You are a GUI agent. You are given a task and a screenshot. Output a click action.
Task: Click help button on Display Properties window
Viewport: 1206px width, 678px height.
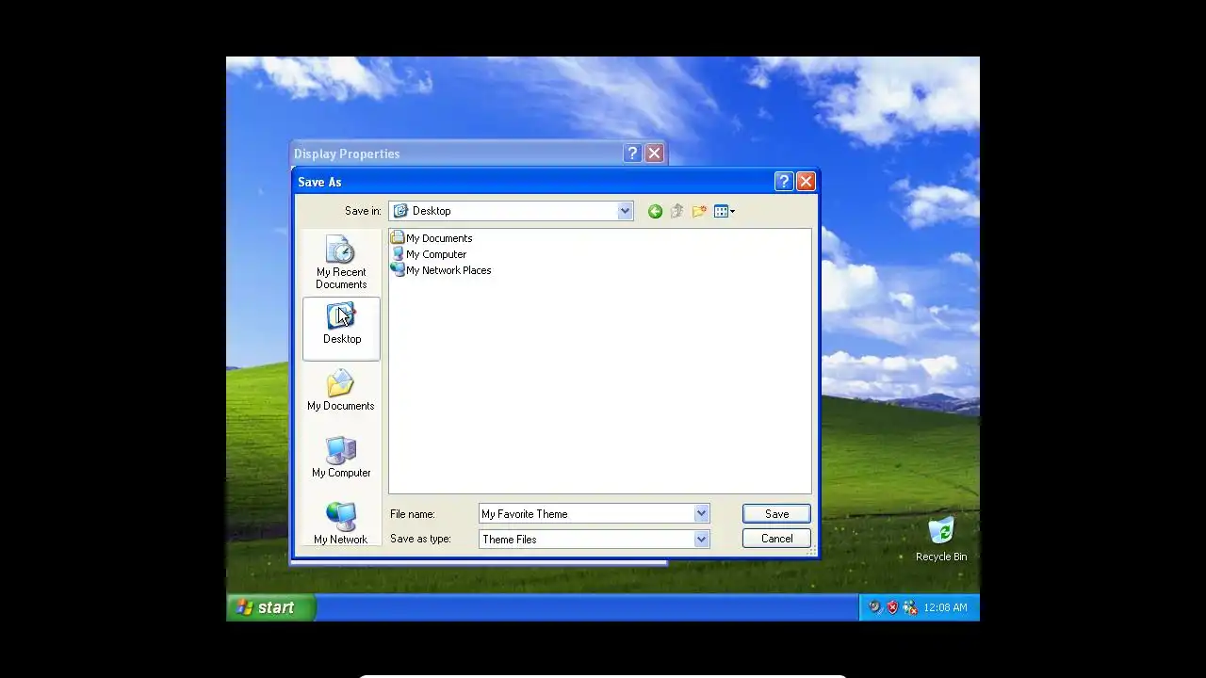(x=633, y=153)
